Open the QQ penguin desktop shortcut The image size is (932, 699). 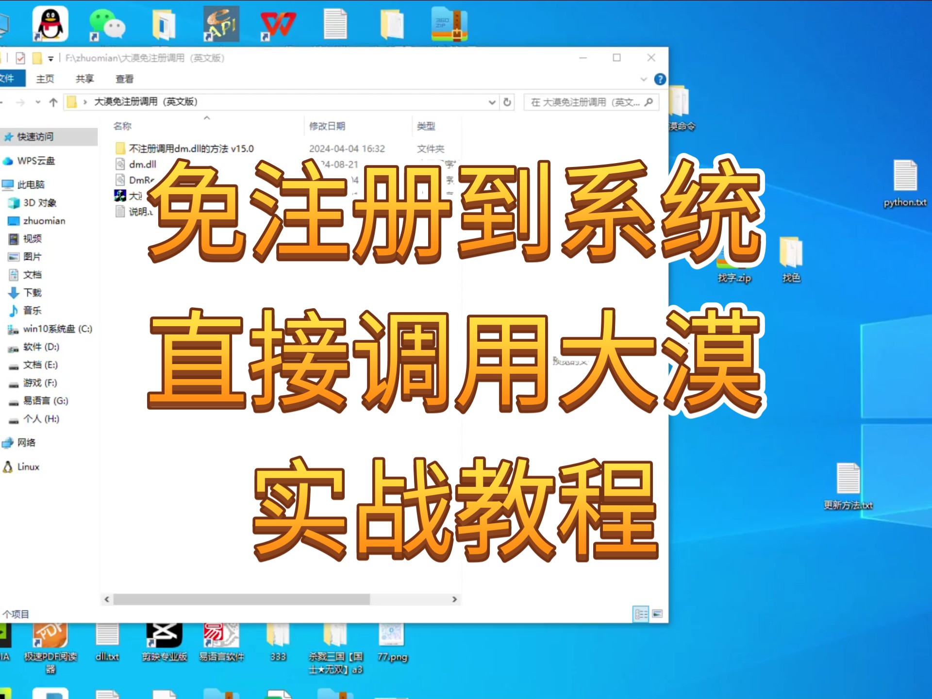(x=50, y=24)
